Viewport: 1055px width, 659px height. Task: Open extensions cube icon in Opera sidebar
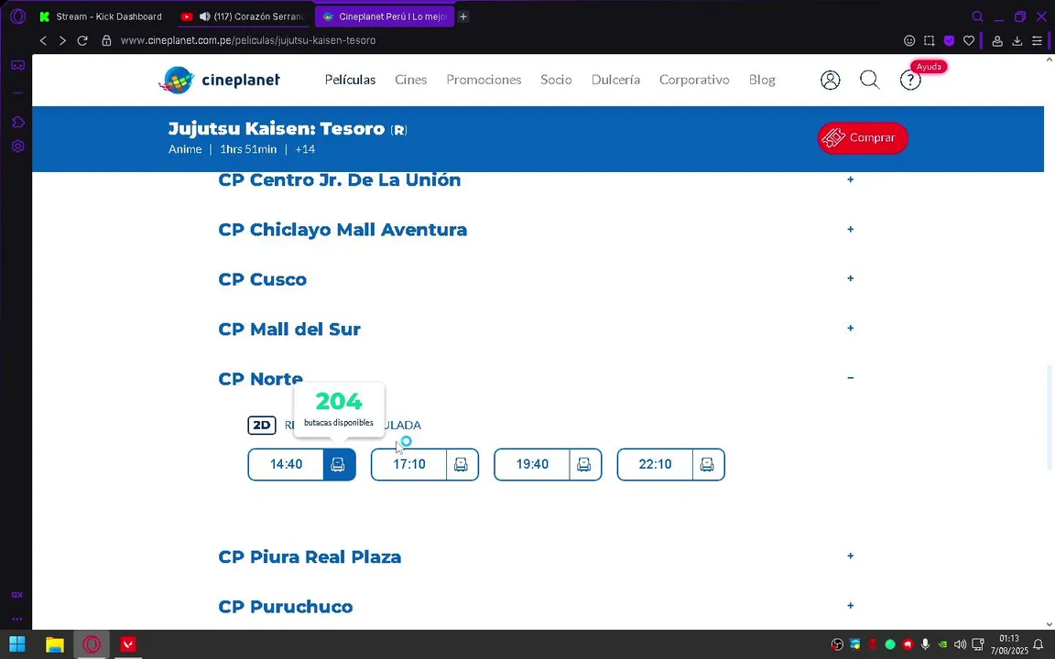(x=17, y=122)
